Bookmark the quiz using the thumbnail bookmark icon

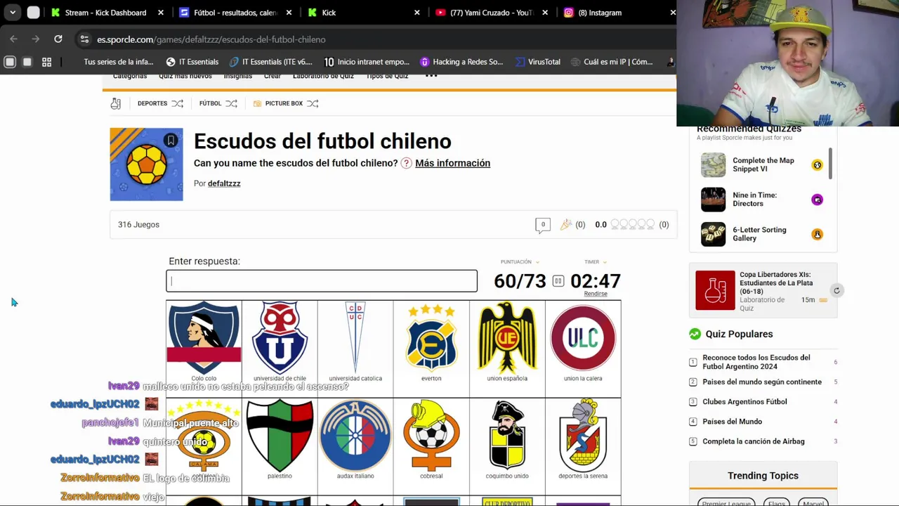171,141
